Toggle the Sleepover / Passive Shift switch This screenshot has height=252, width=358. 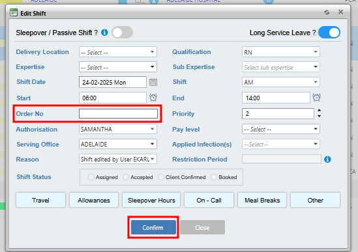coord(123,33)
